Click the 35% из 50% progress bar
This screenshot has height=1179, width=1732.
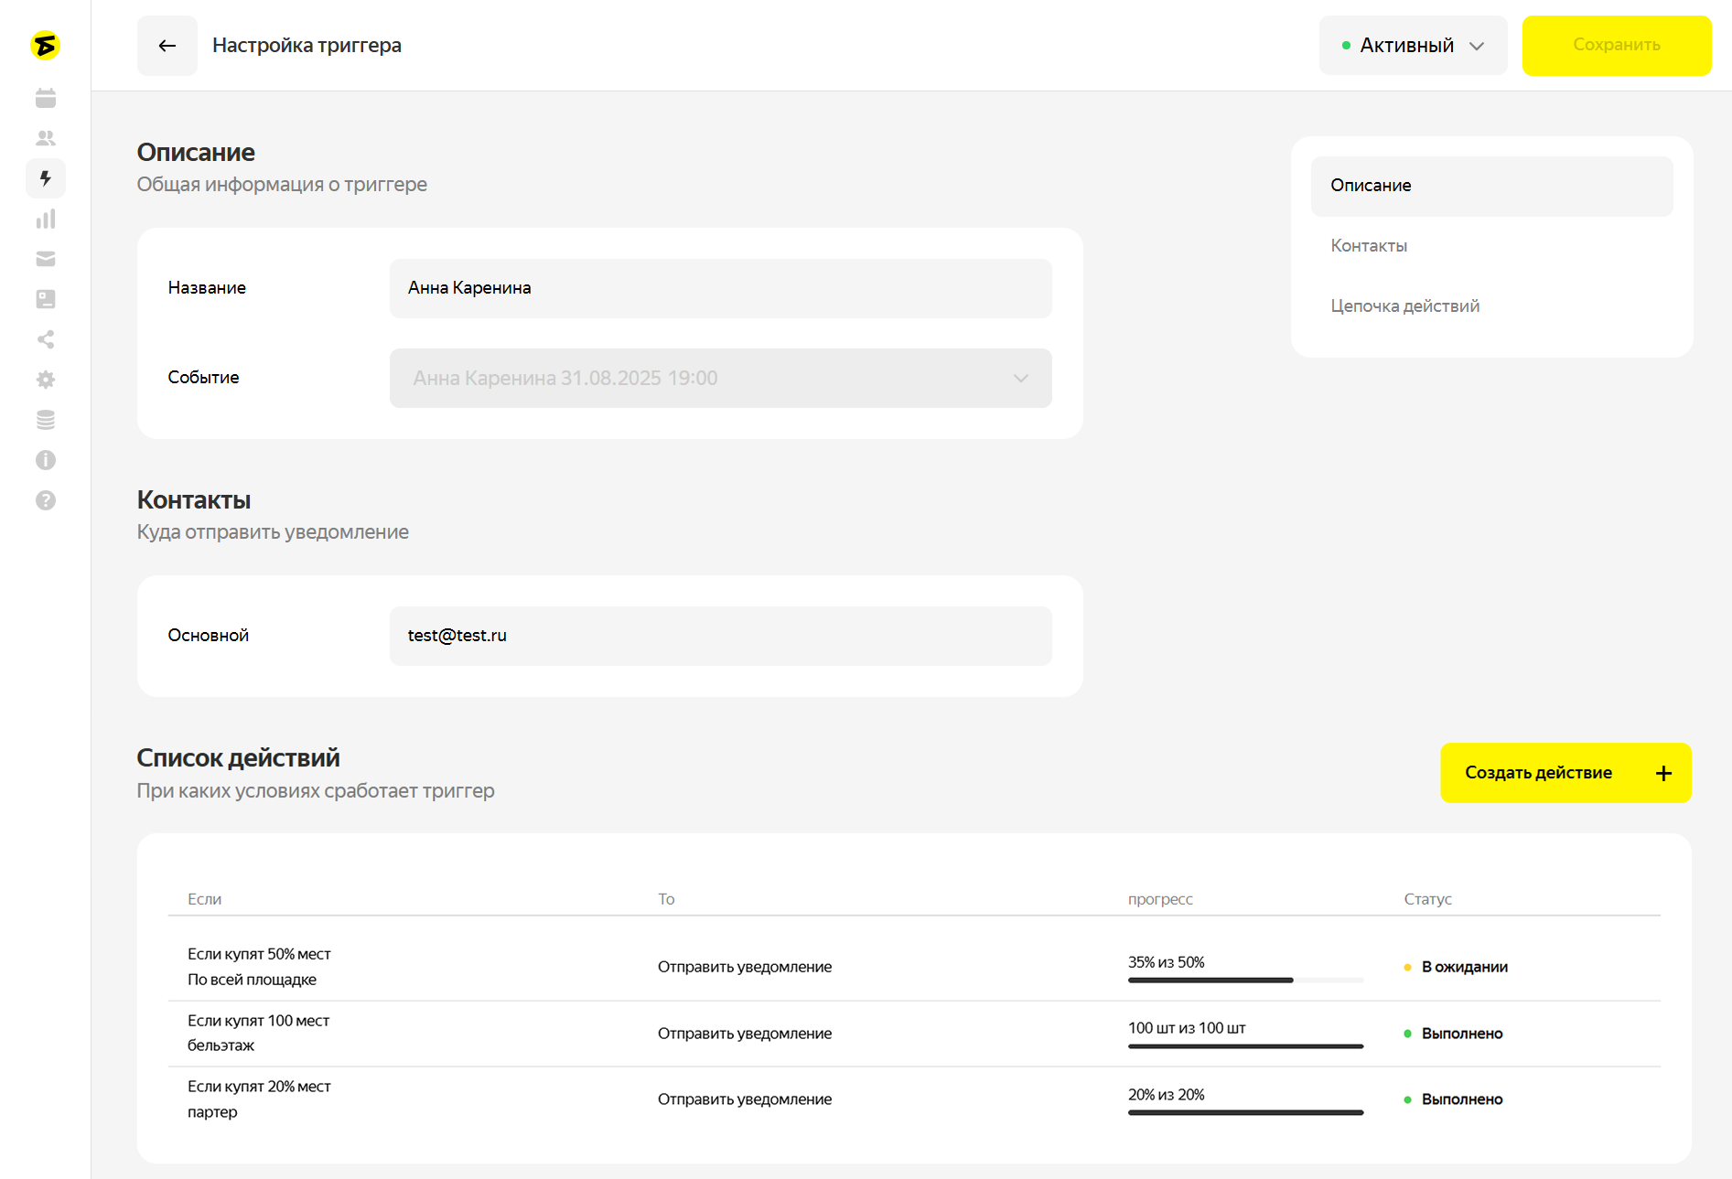tap(1244, 980)
